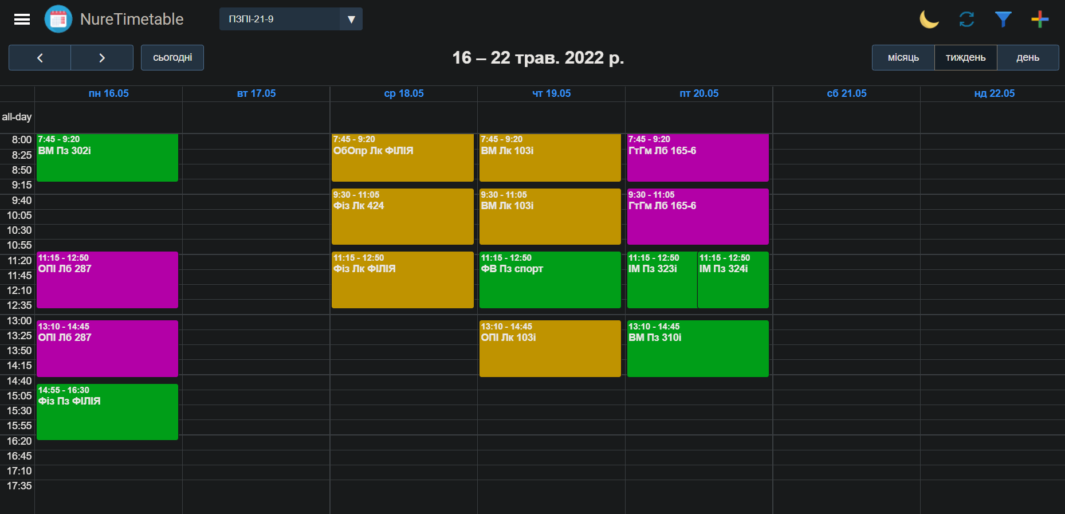The width and height of the screenshot is (1065, 514).
Task: Open the filter funnel icon
Action: point(1003,19)
